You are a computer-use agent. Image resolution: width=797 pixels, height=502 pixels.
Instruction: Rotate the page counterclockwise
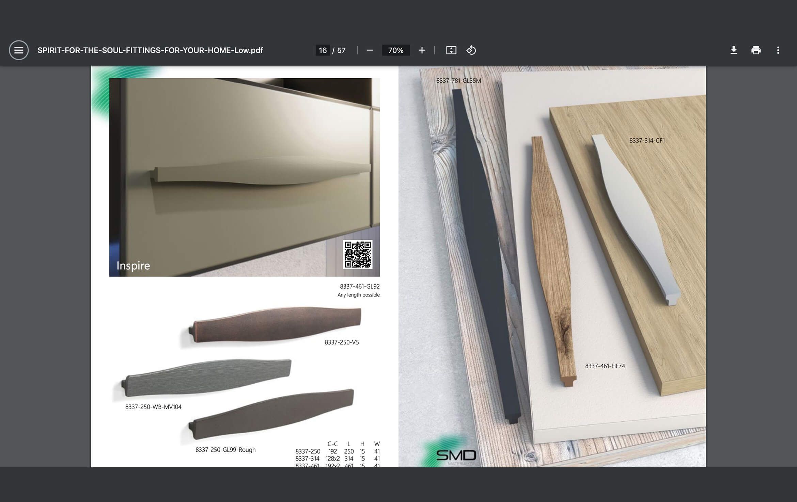pos(471,50)
